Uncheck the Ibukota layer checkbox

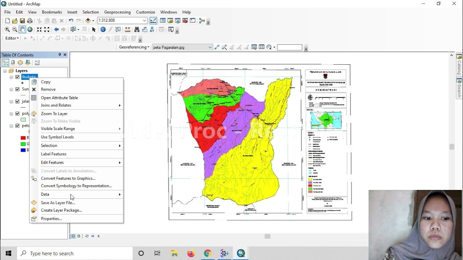click(x=17, y=77)
